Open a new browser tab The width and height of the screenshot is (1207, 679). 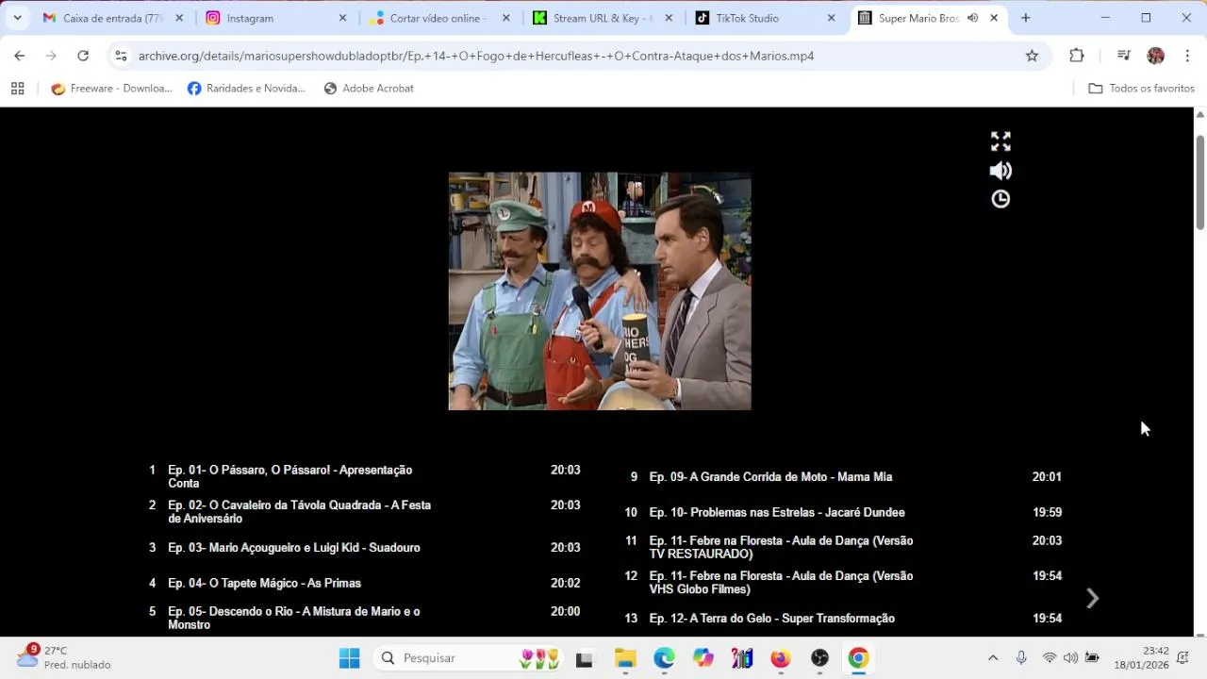[x=1026, y=18]
